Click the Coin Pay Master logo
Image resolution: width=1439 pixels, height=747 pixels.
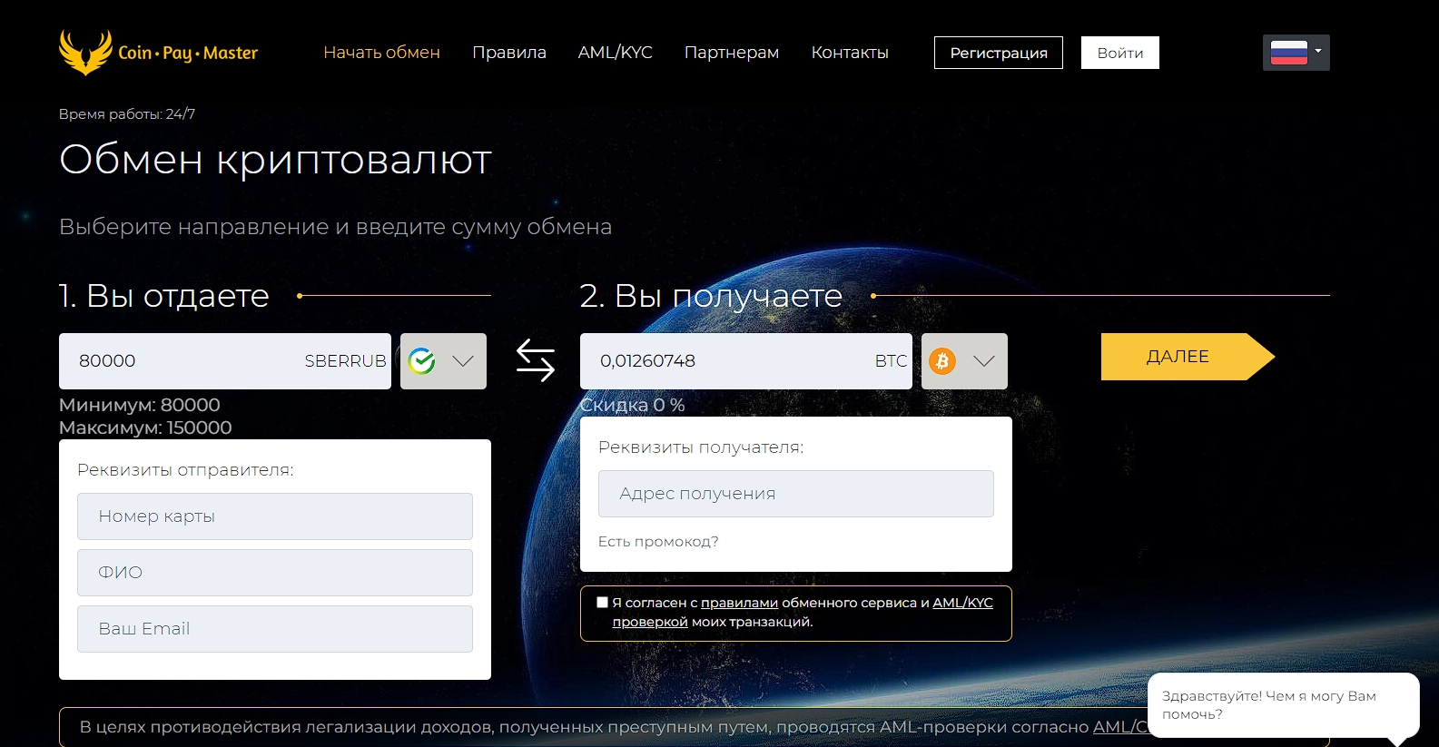tap(159, 52)
